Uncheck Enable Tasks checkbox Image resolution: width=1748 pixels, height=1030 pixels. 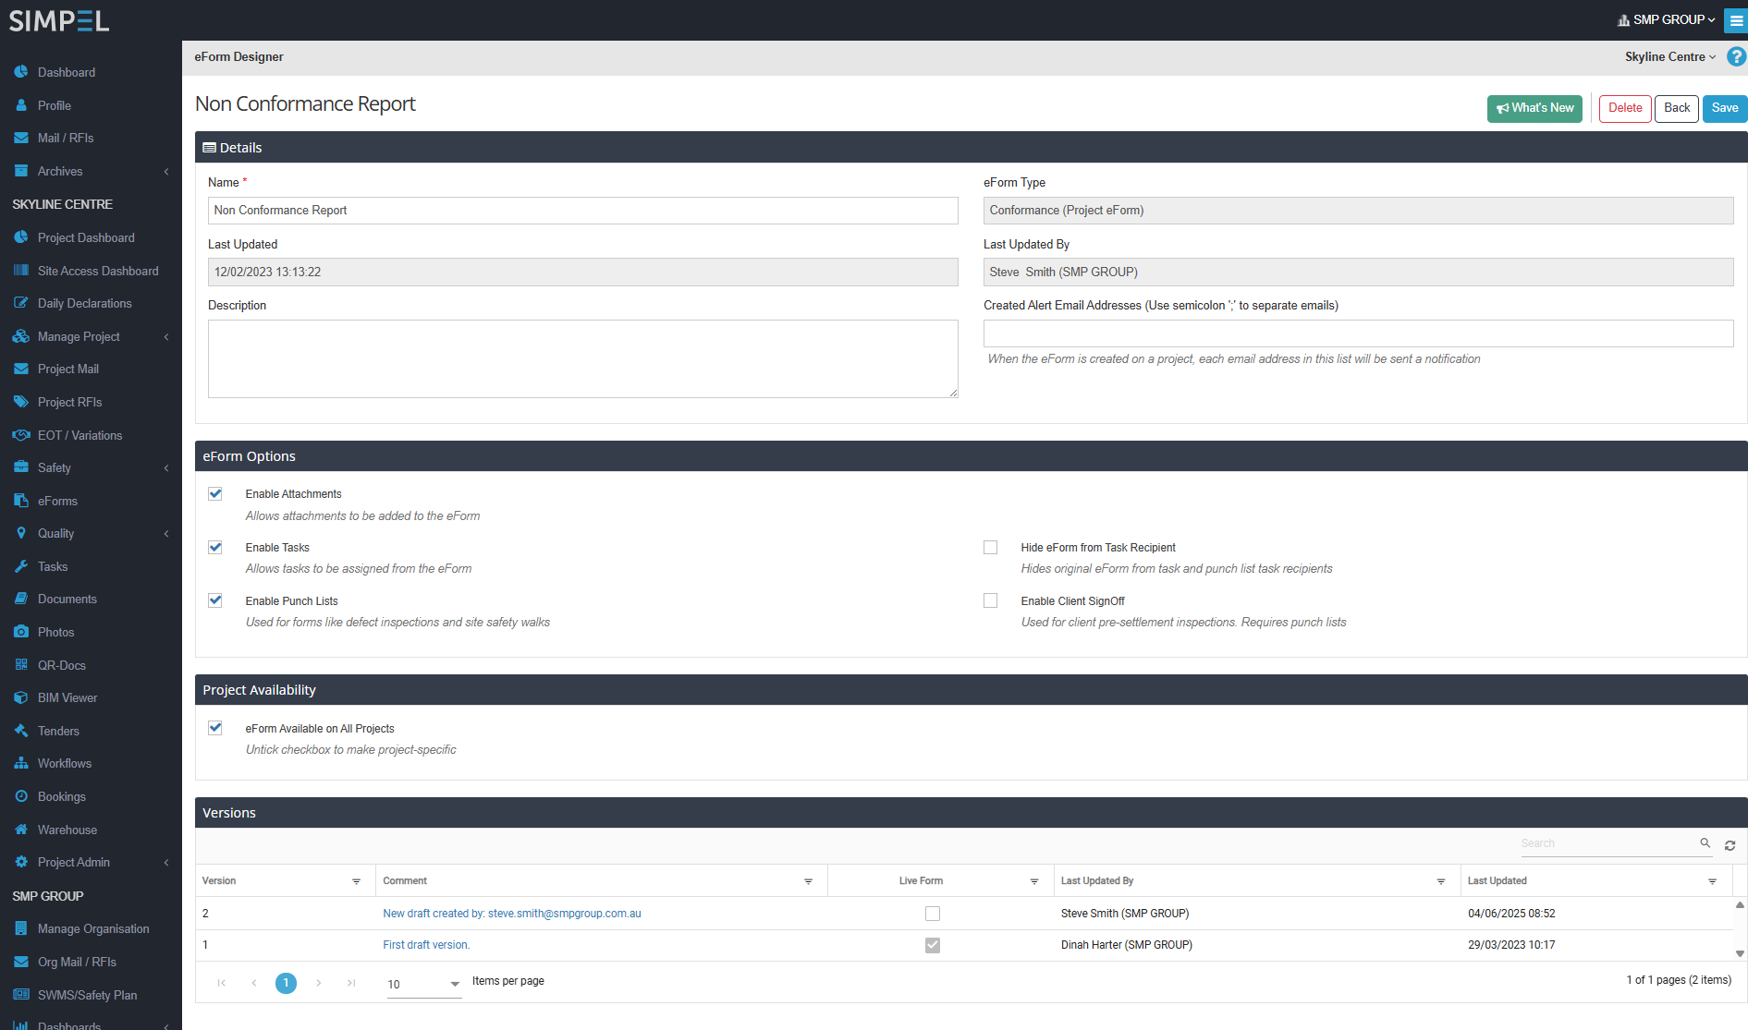215,547
